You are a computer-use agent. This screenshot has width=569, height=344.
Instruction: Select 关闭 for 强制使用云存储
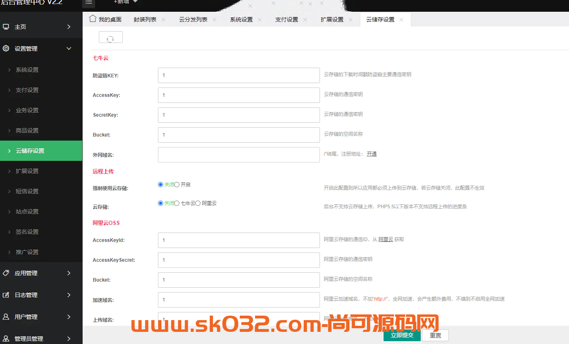tap(160, 184)
